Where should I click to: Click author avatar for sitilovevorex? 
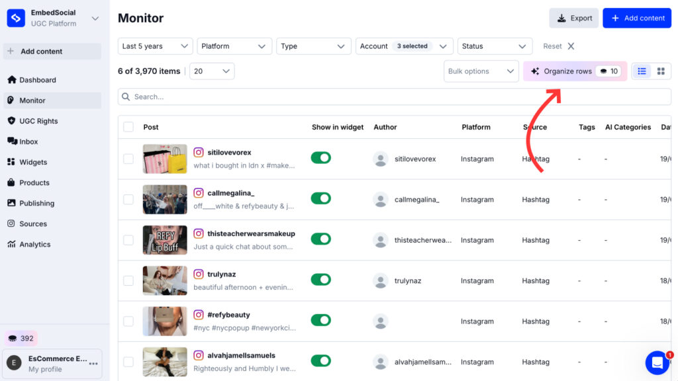pyautogui.click(x=381, y=159)
